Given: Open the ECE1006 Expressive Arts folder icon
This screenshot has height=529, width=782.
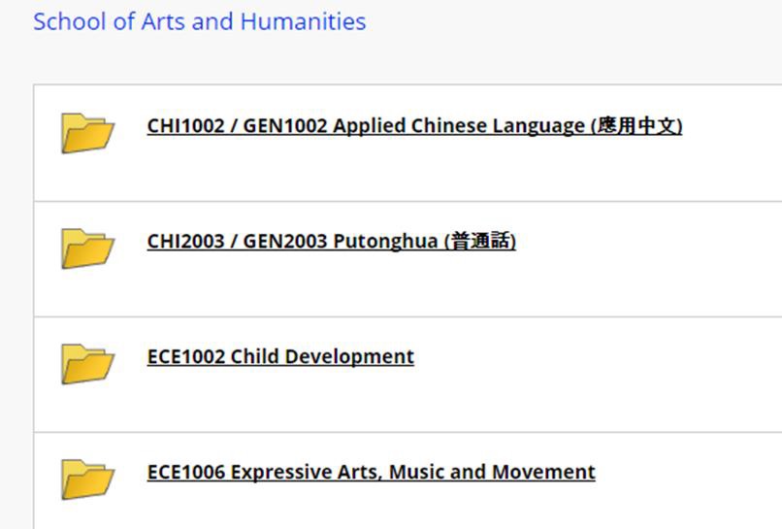Looking at the screenshot, I should (87, 479).
